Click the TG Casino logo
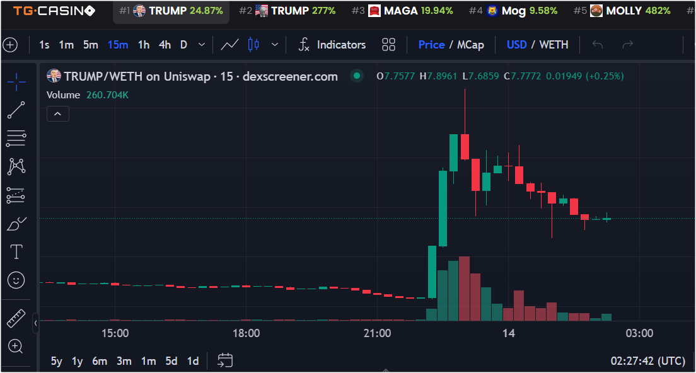The image size is (696, 373). coord(54,11)
